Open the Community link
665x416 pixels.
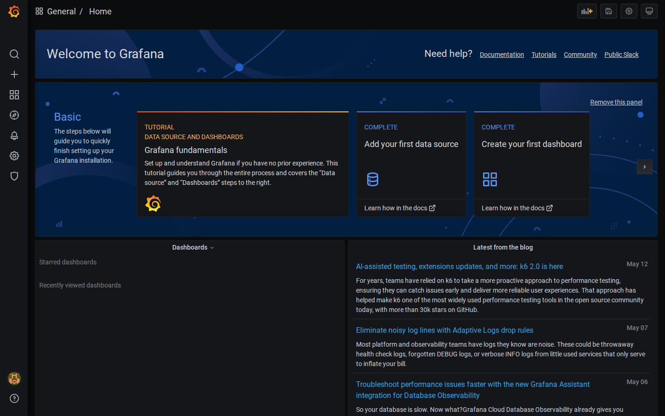580,55
